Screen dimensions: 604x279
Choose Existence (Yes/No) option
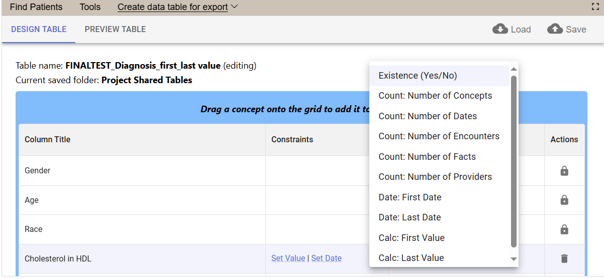coord(418,76)
